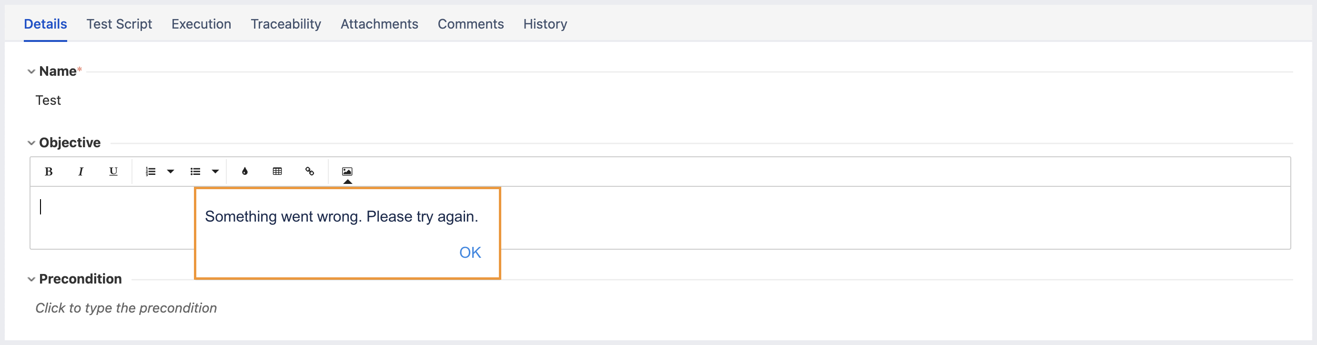Insert a hyperlink in the editor
This screenshot has width=1317, height=345.
pyautogui.click(x=309, y=172)
